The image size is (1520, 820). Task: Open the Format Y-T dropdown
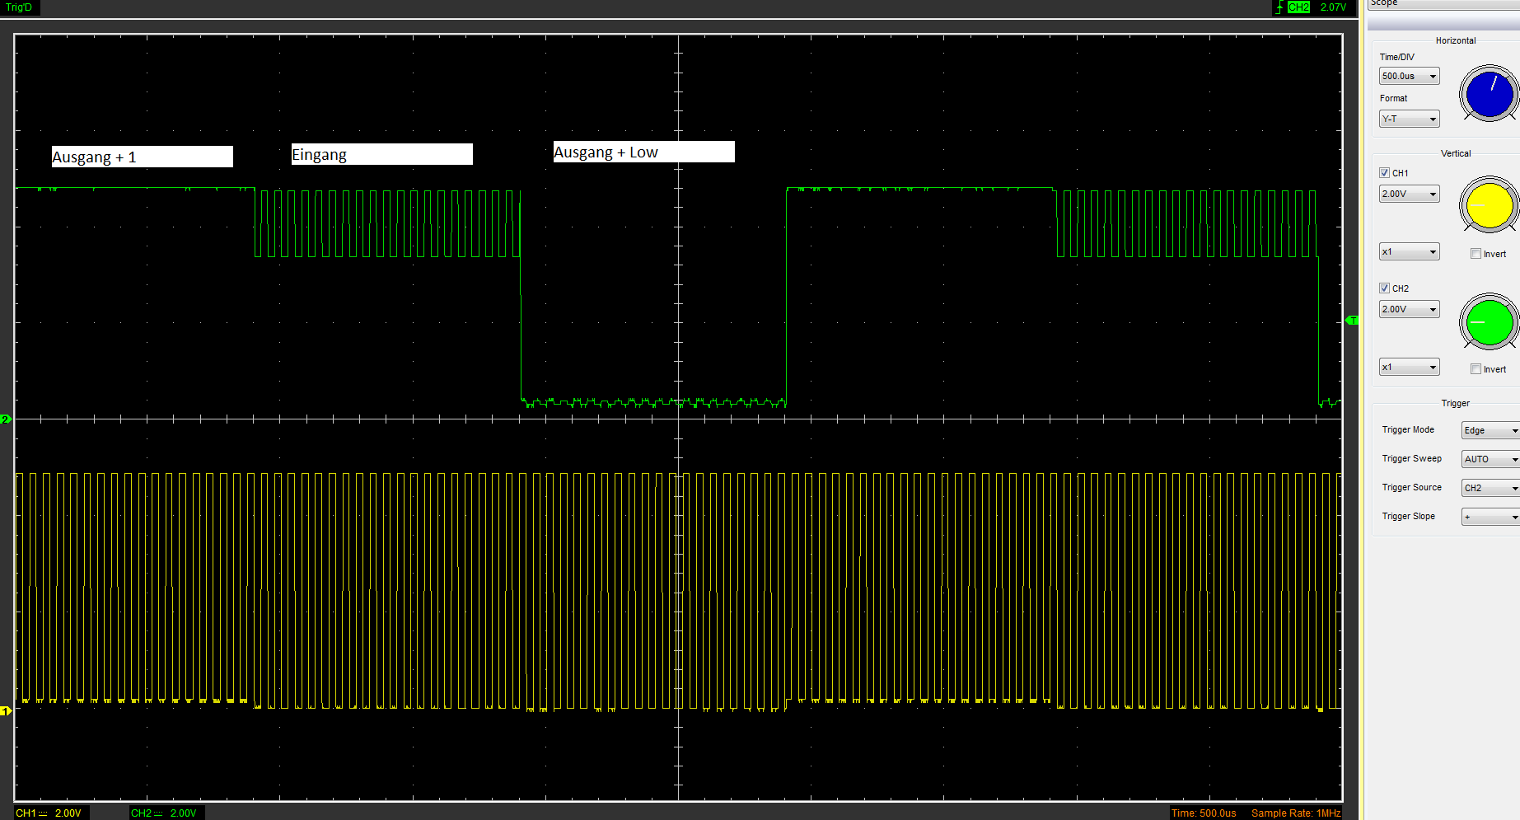click(1410, 119)
